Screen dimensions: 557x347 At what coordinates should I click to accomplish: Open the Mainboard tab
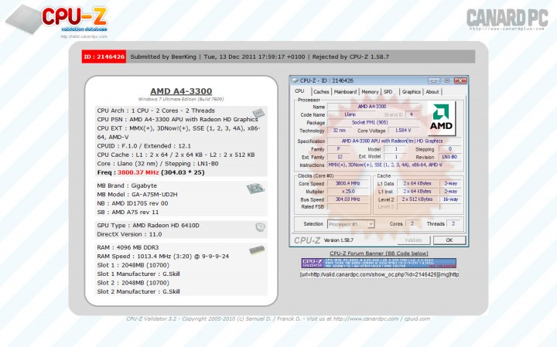coord(345,91)
